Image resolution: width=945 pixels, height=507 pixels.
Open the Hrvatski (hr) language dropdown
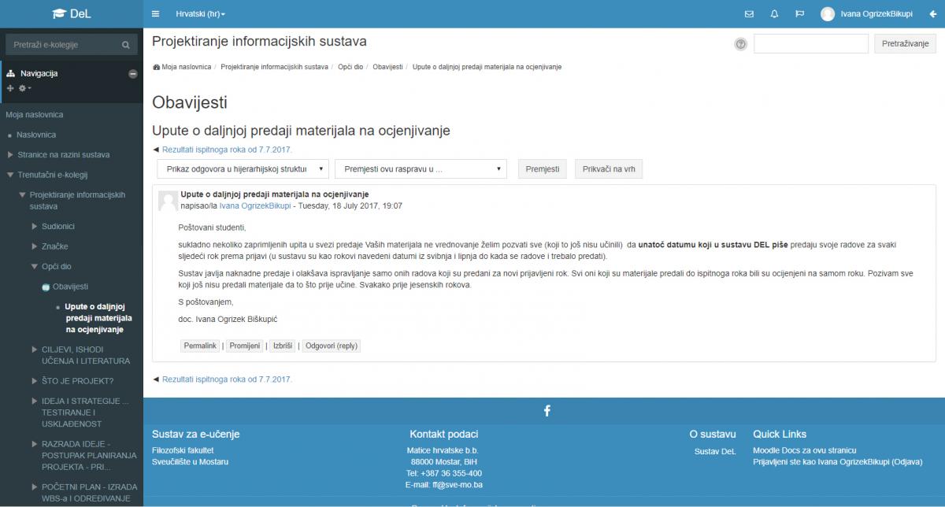coord(200,14)
